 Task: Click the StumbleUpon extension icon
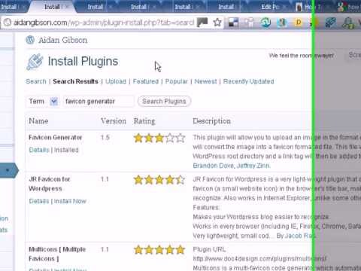(265, 23)
